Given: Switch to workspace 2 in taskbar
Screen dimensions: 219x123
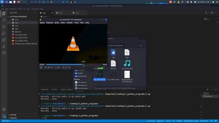Looking at the screenshot, I should click(x=32, y=2).
